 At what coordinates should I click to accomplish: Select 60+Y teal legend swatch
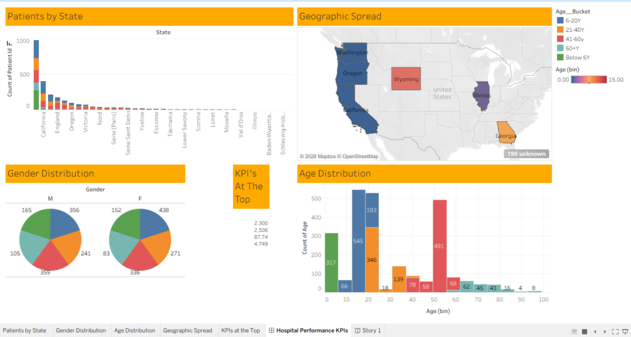(560, 48)
